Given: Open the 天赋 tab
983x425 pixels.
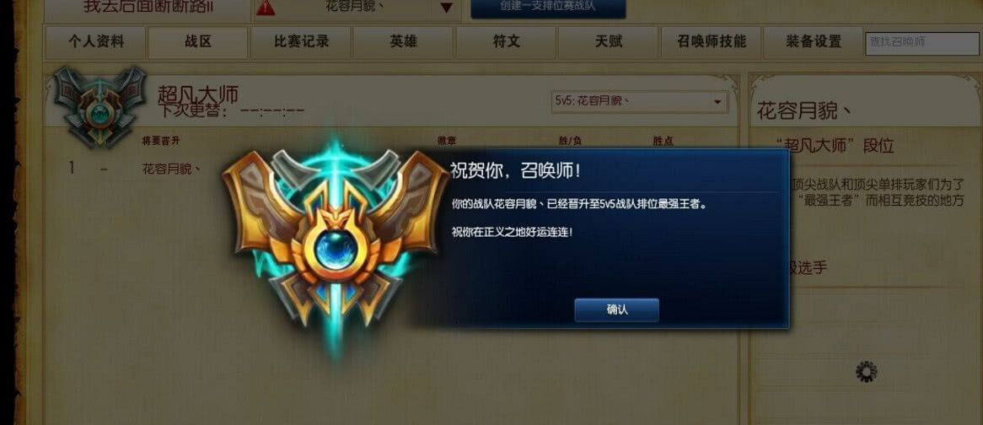Looking at the screenshot, I should (608, 42).
